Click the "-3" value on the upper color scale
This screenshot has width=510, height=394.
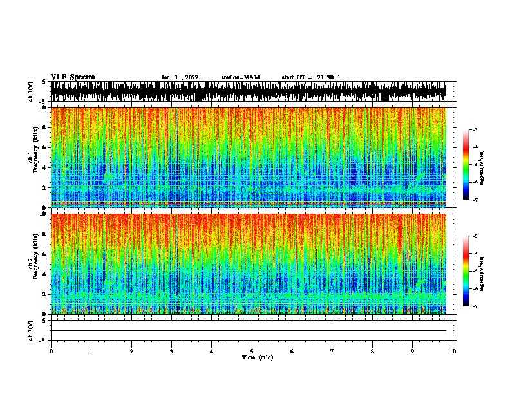tap(475, 130)
